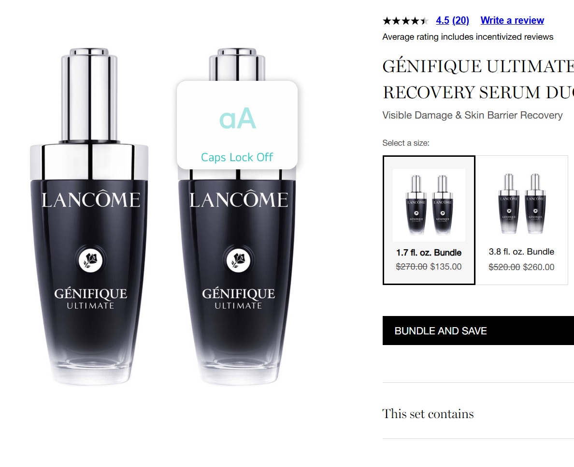Click the $260.00 sale price
The height and width of the screenshot is (467, 574).
pos(539,267)
